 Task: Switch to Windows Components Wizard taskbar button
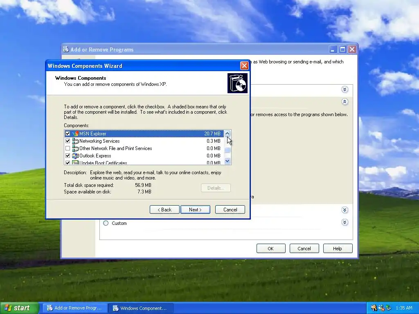coord(141,308)
